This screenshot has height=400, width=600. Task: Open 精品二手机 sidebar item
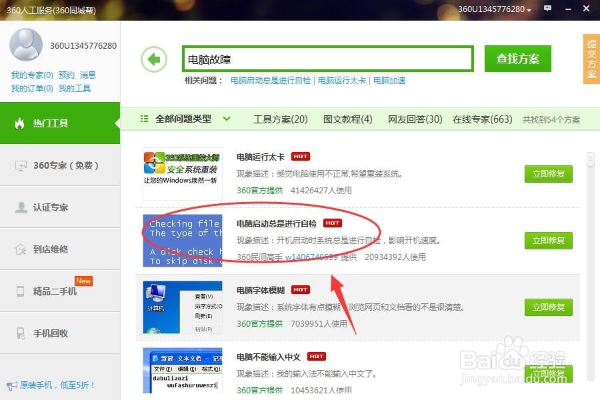pyautogui.click(x=60, y=291)
